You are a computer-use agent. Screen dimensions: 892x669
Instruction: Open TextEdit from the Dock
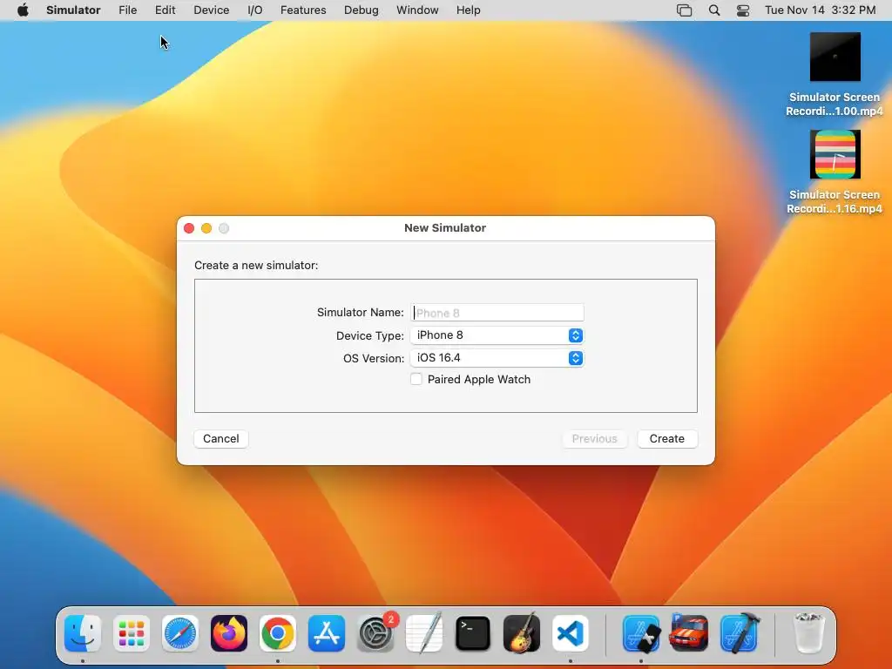[x=424, y=633]
